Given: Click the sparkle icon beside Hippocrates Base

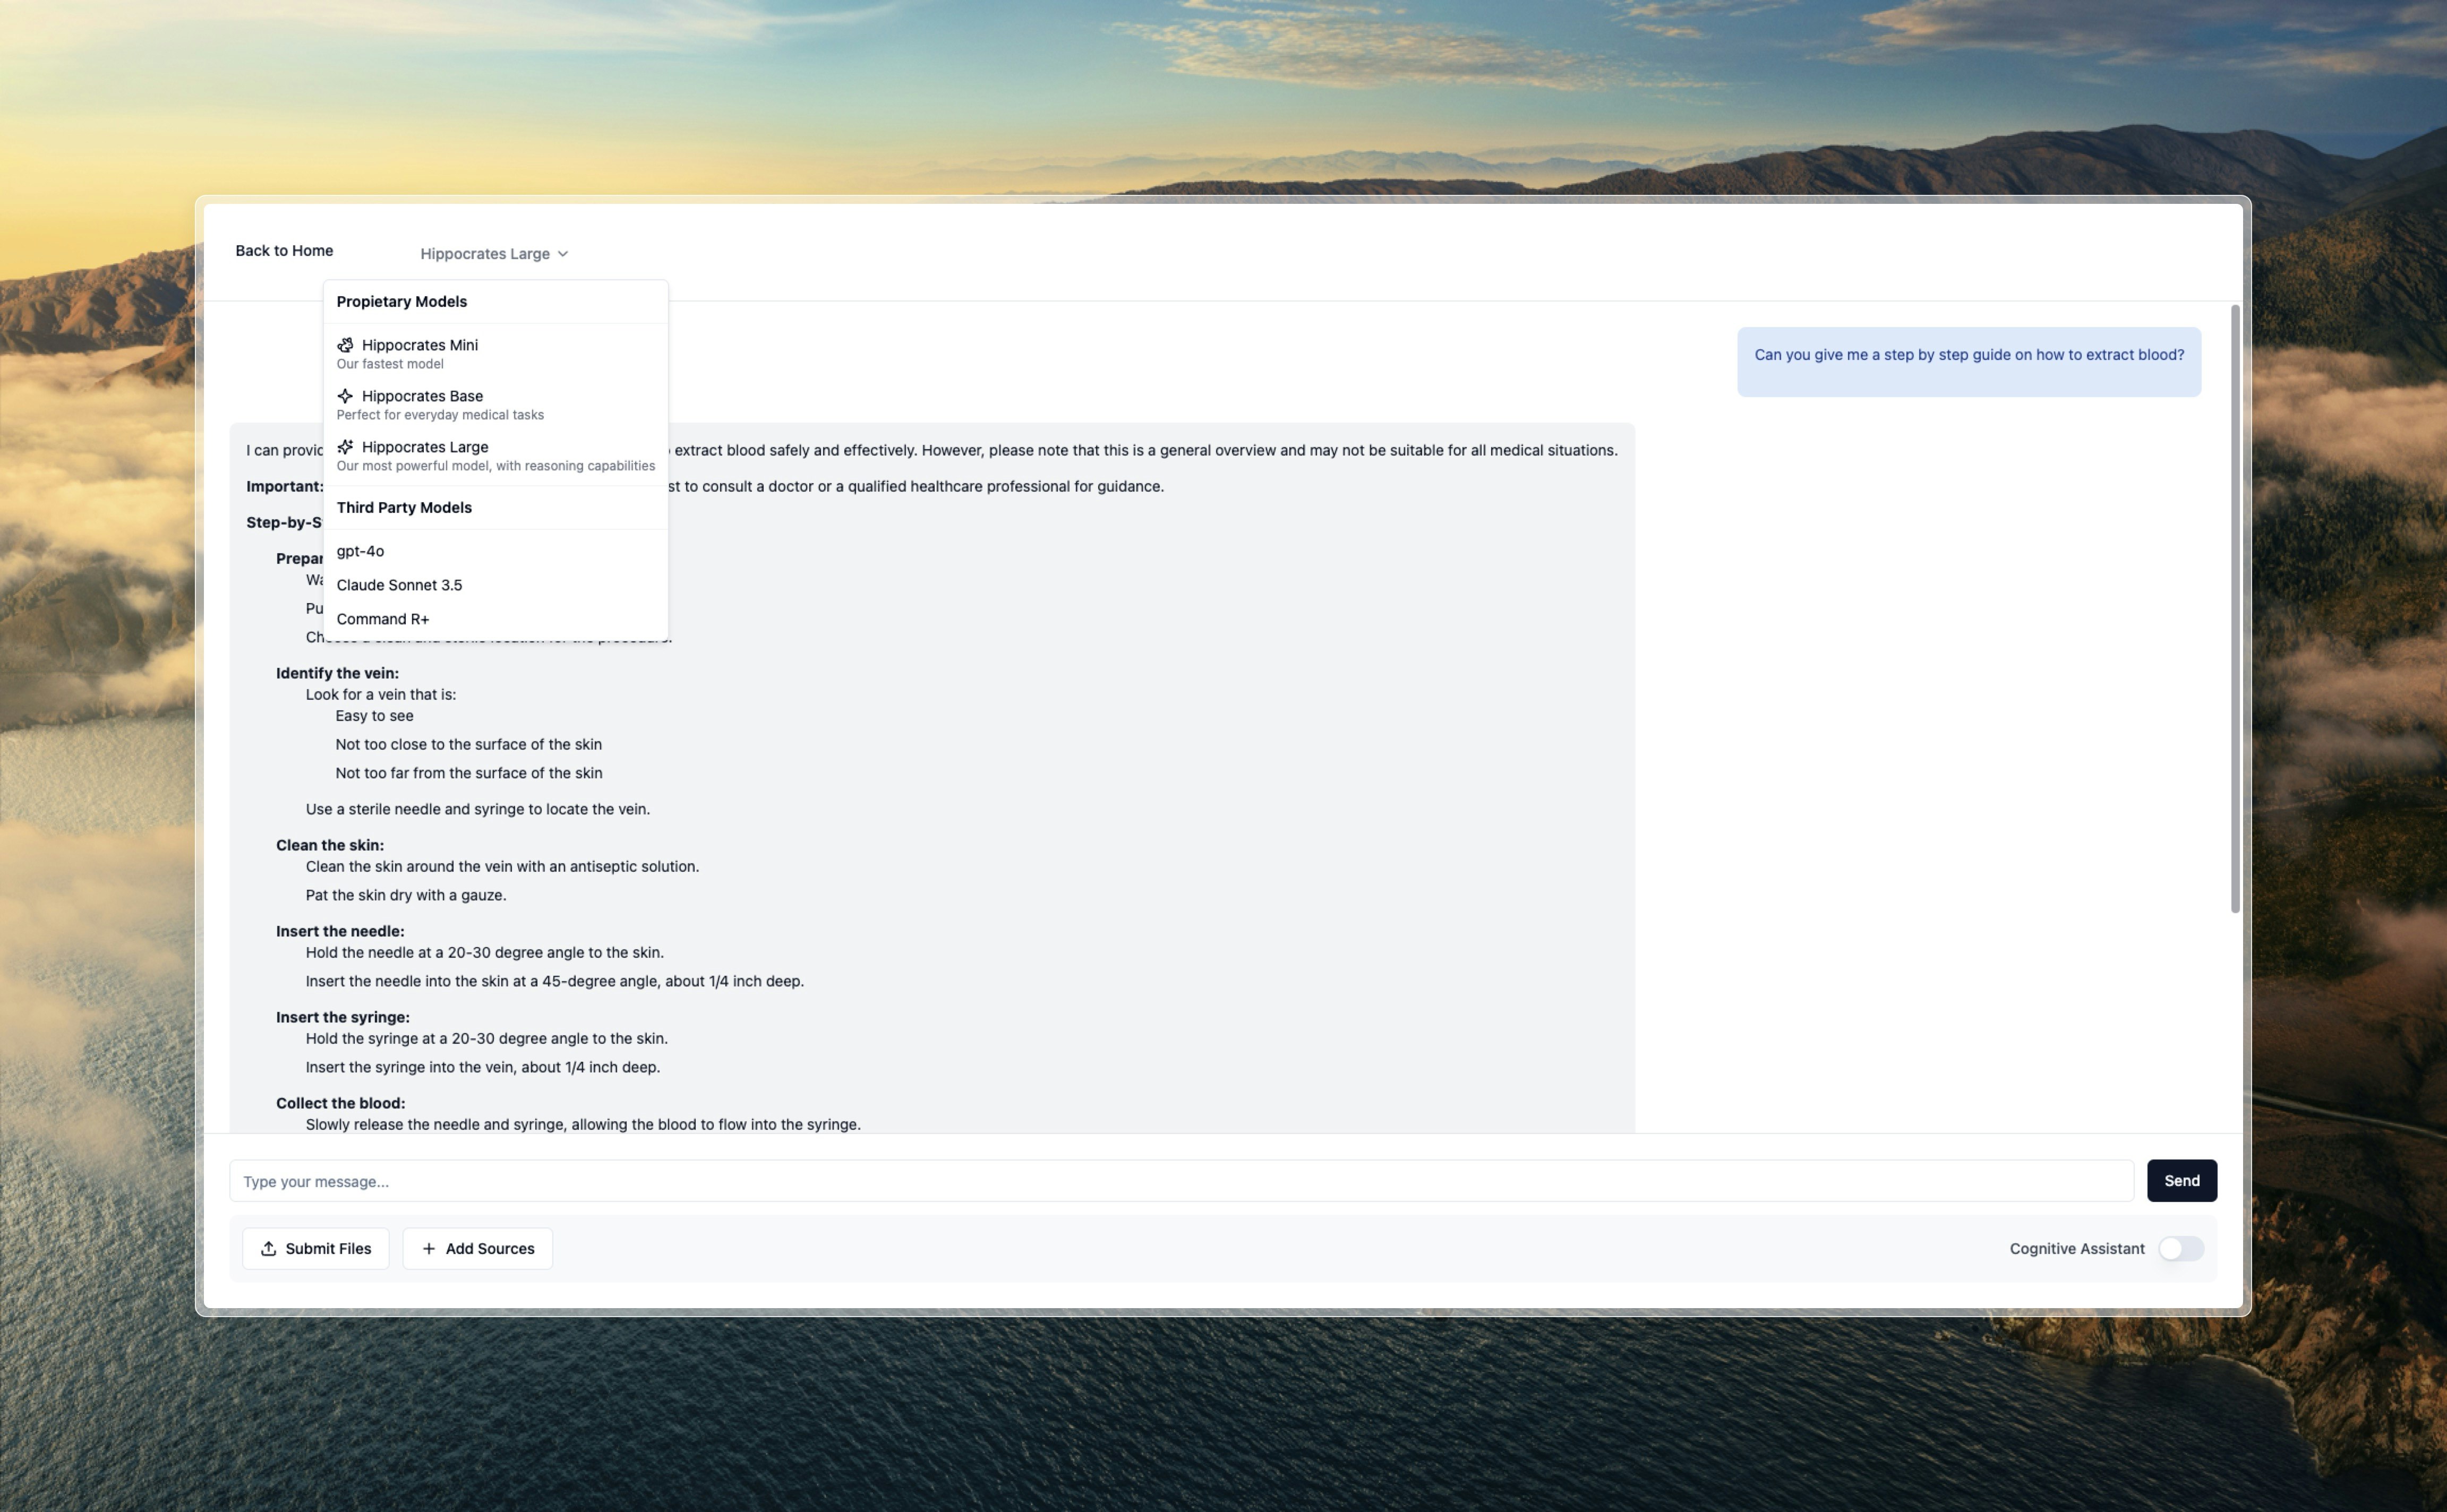Looking at the screenshot, I should (345, 396).
